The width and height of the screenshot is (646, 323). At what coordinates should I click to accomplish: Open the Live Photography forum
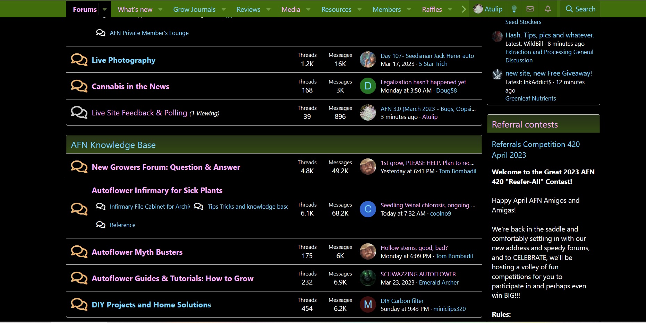[124, 60]
